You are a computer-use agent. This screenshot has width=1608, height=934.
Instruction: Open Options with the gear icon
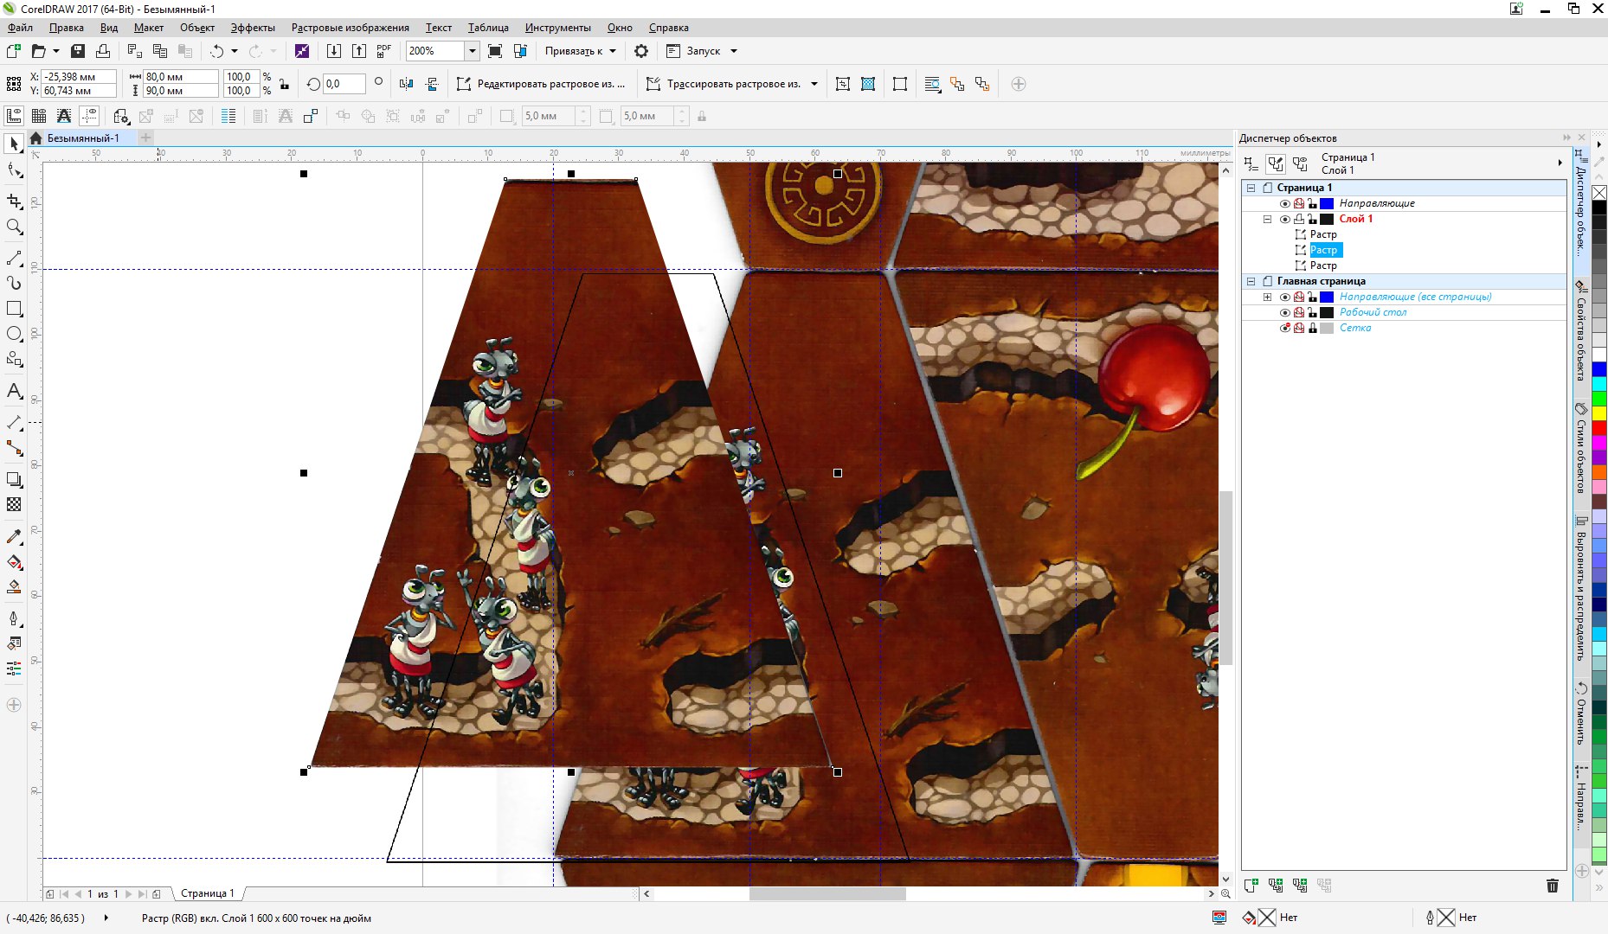641,51
